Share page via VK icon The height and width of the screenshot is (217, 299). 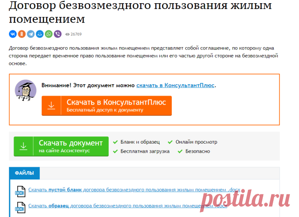tap(13, 34)
